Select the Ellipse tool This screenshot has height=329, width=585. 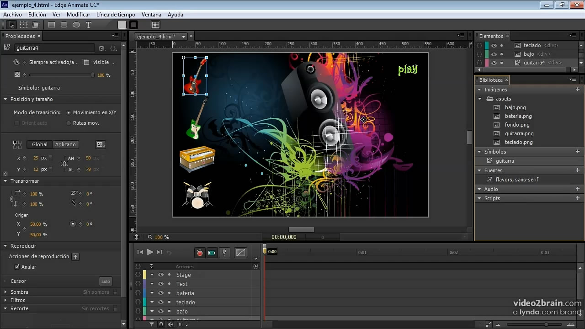pos(76,25)
